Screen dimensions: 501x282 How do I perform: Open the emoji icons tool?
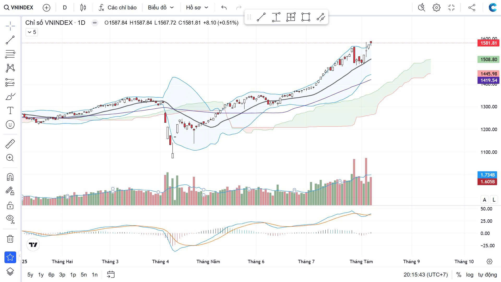(10, 125)
